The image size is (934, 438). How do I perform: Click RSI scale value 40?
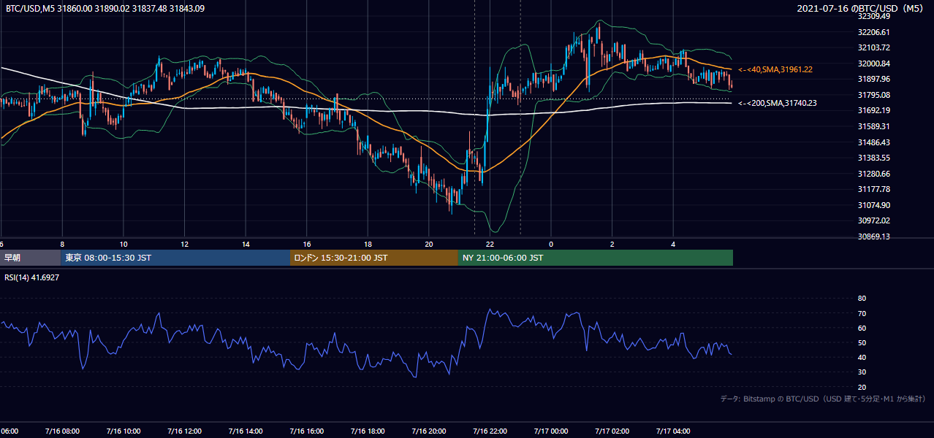[862, 358]
